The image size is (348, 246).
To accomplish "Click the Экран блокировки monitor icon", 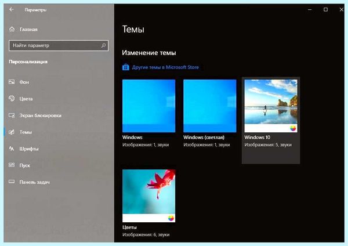I will tap(12, 115).
